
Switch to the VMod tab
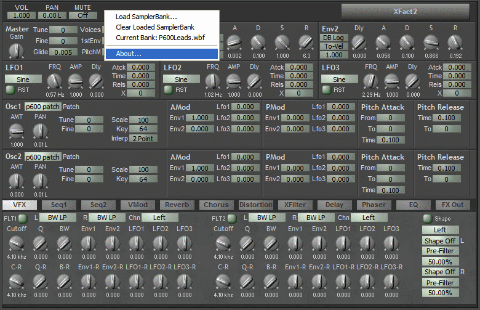[138, 205]
